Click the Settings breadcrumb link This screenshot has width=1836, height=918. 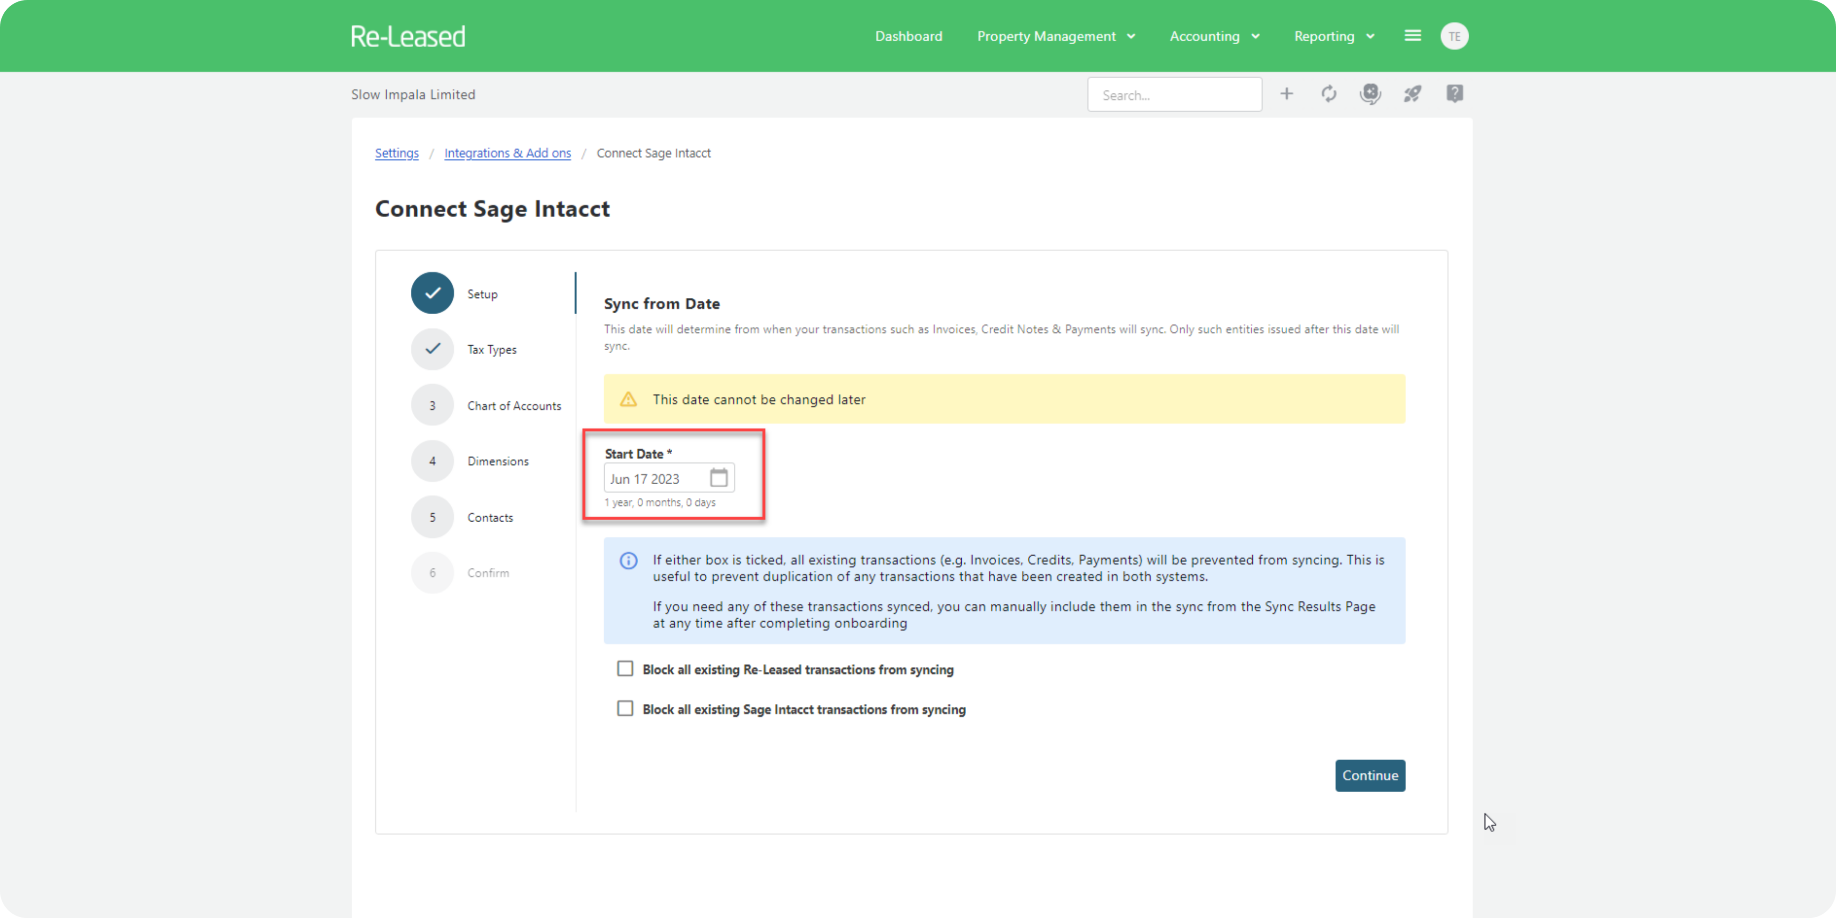click(396, 153)
